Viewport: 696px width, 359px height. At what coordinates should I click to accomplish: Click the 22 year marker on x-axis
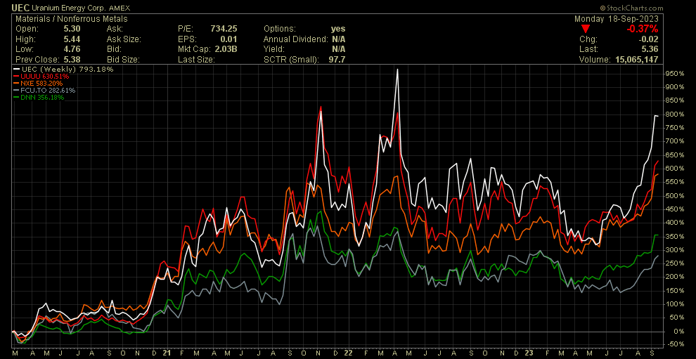(x=349, y=353)
